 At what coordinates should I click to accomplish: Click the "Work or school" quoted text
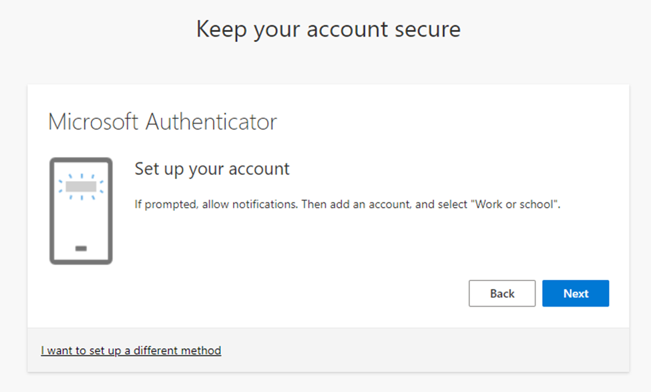(515, 204)
